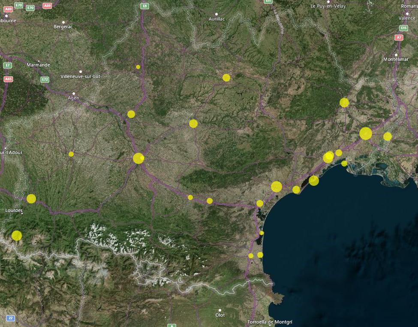The width and height of the screenshot is (418, 327).
Task: Click the Torroella de Montgrí place label
Action: [x=271, y=321]
